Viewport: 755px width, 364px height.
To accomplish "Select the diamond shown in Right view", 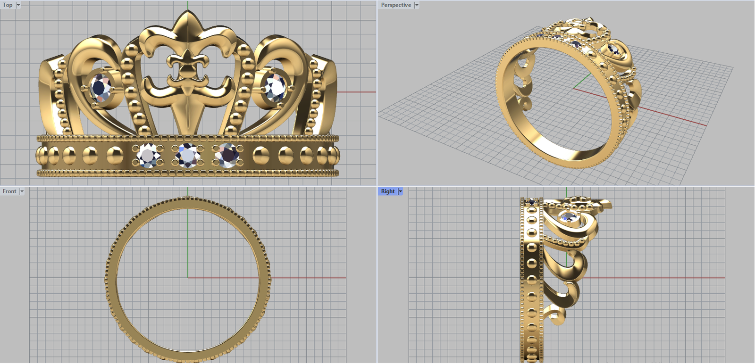I will (x=569, y=217).
